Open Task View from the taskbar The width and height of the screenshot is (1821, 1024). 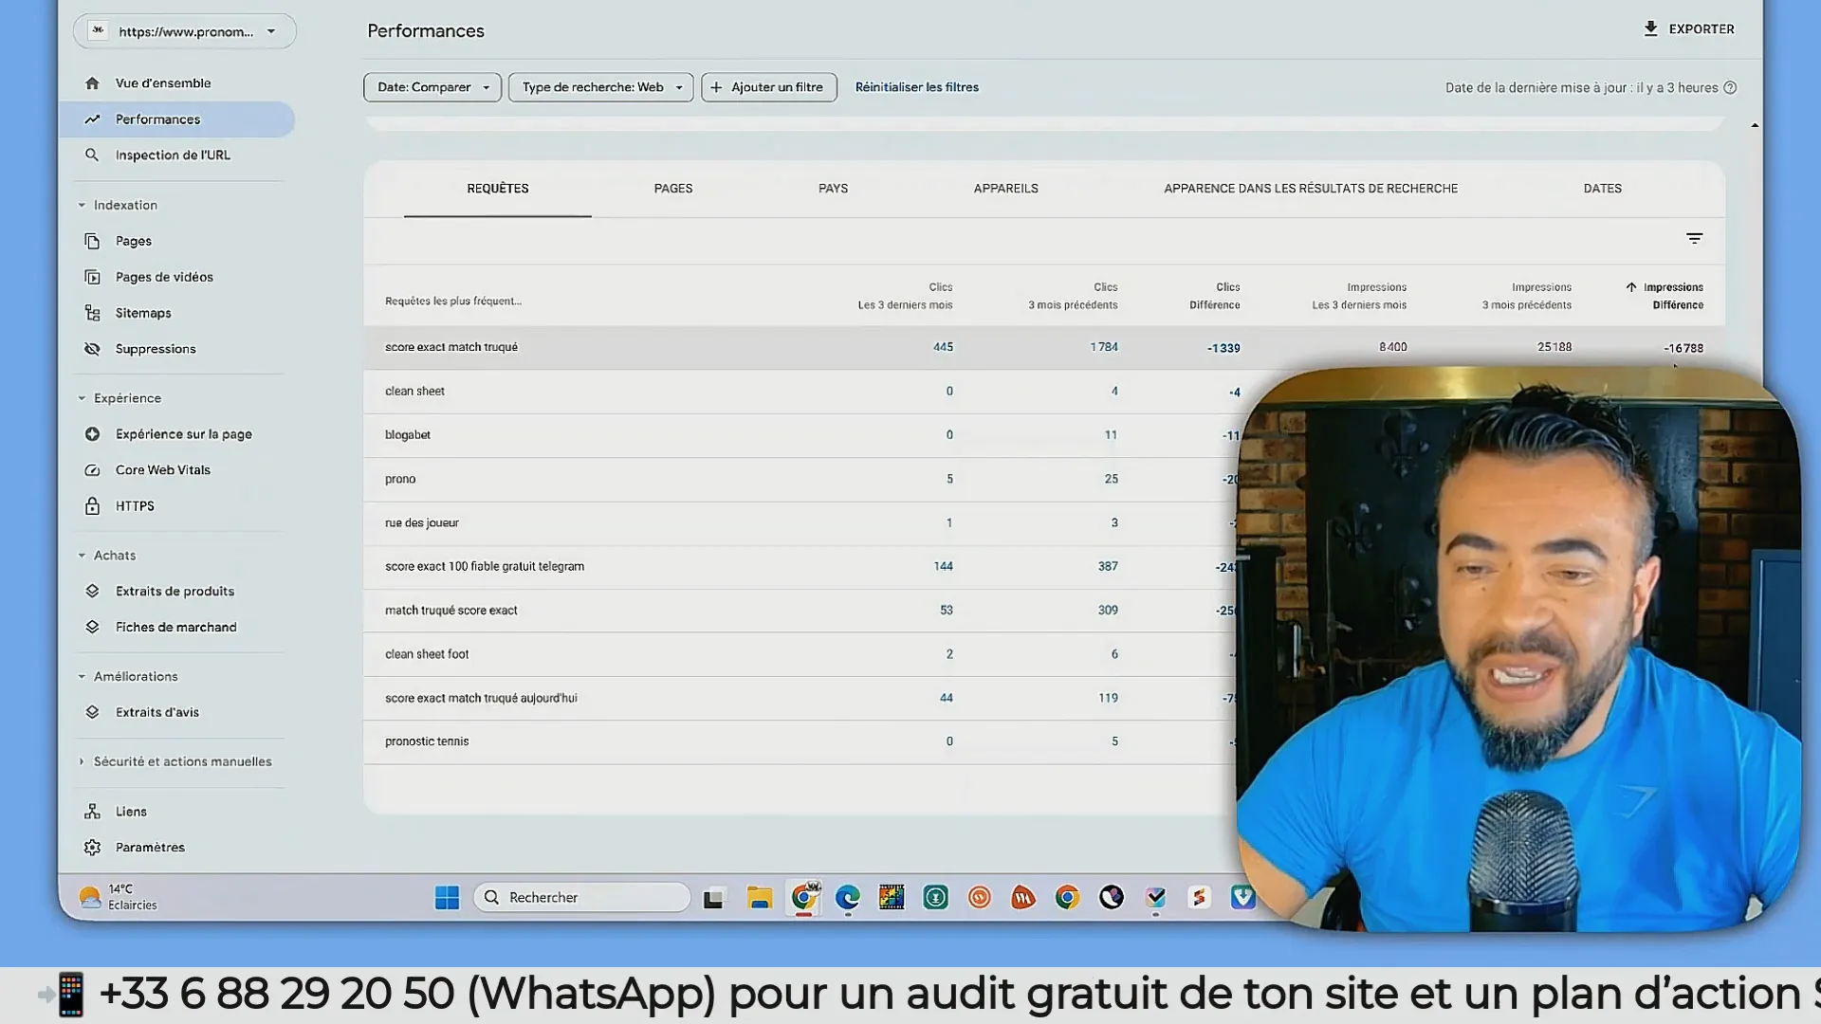[713, 898]
